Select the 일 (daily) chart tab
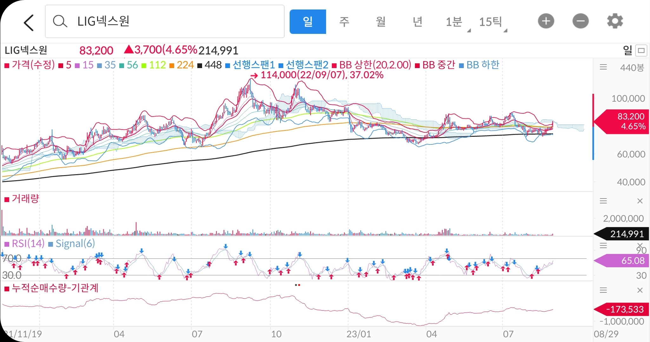This screenshot has width=650, height=342. [x=308, y=22]
